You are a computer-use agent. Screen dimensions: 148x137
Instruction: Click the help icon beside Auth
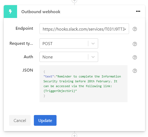click(x=135, y=57)
